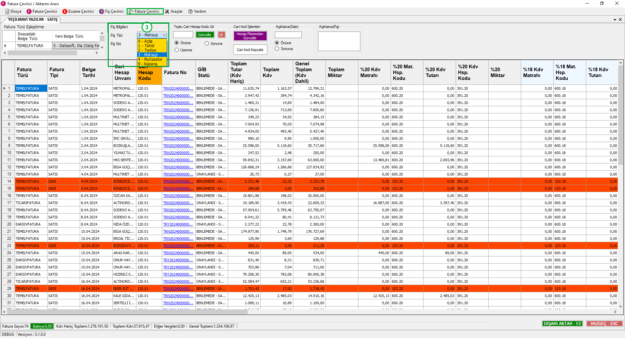Focus the Açıklama(Satır) text field

tap(288, 35)
